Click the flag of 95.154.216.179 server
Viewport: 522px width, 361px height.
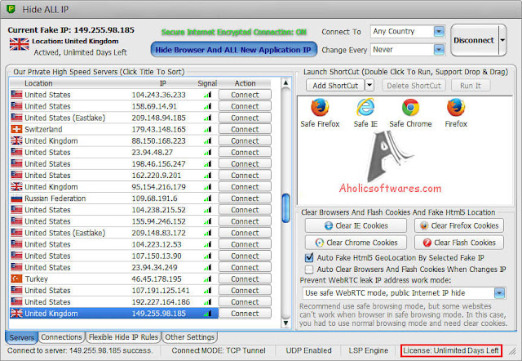coord(16,187)
